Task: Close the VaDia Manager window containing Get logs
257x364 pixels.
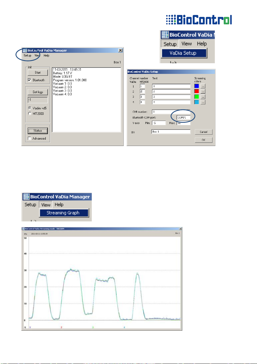Action: point(120,50)
